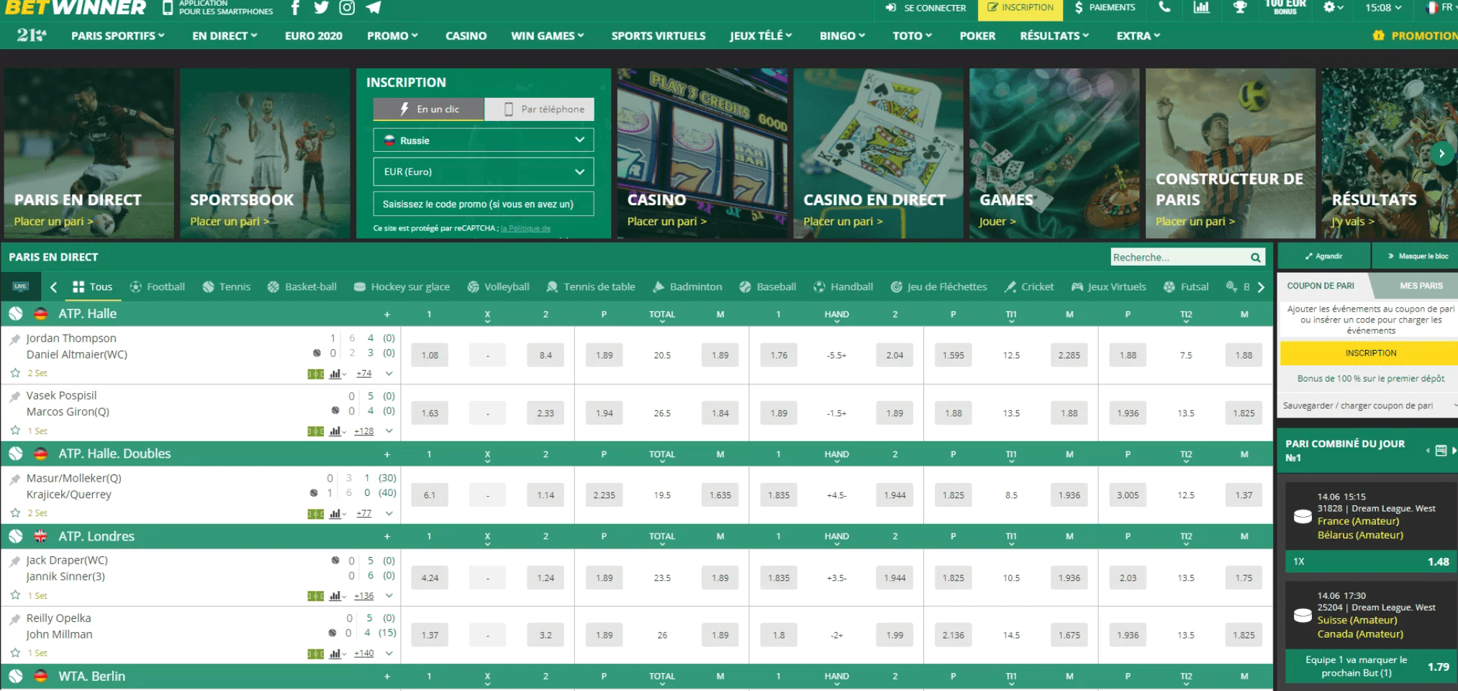Open la Politique de link

click(x=525, y=229)
